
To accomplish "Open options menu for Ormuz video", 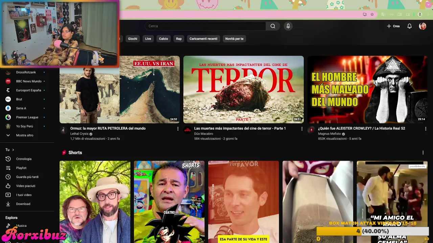I will click(x=178, y=129).
